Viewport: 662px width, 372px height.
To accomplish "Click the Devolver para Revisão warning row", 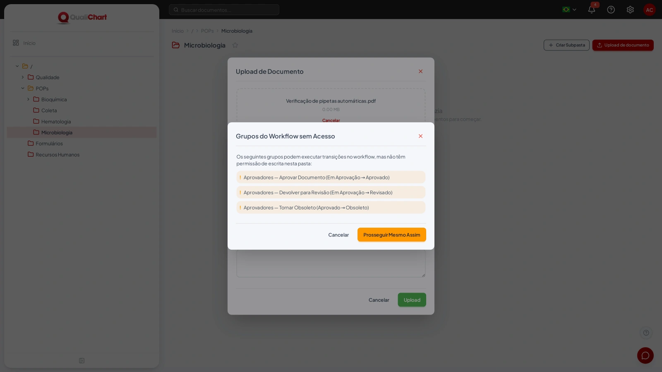I will tap(331, 193).
